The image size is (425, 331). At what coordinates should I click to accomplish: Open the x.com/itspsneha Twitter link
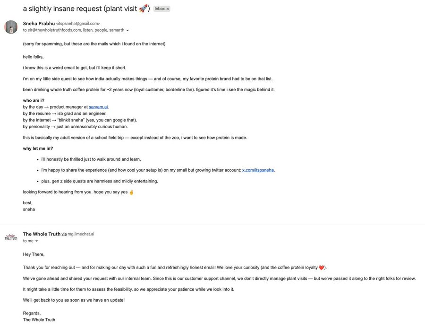coord(258,170)
